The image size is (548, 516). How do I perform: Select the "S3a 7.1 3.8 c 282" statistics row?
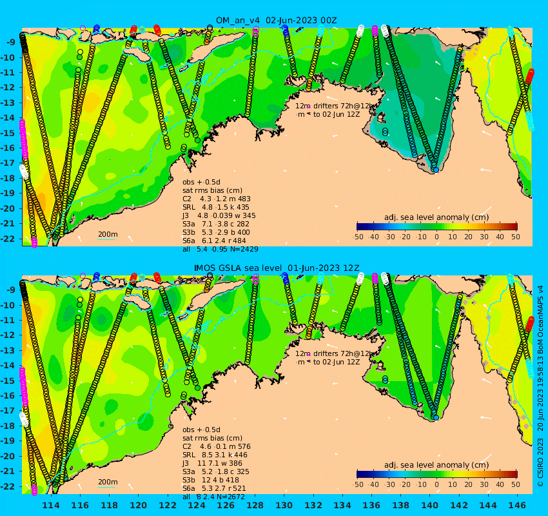tap(216, 224)
